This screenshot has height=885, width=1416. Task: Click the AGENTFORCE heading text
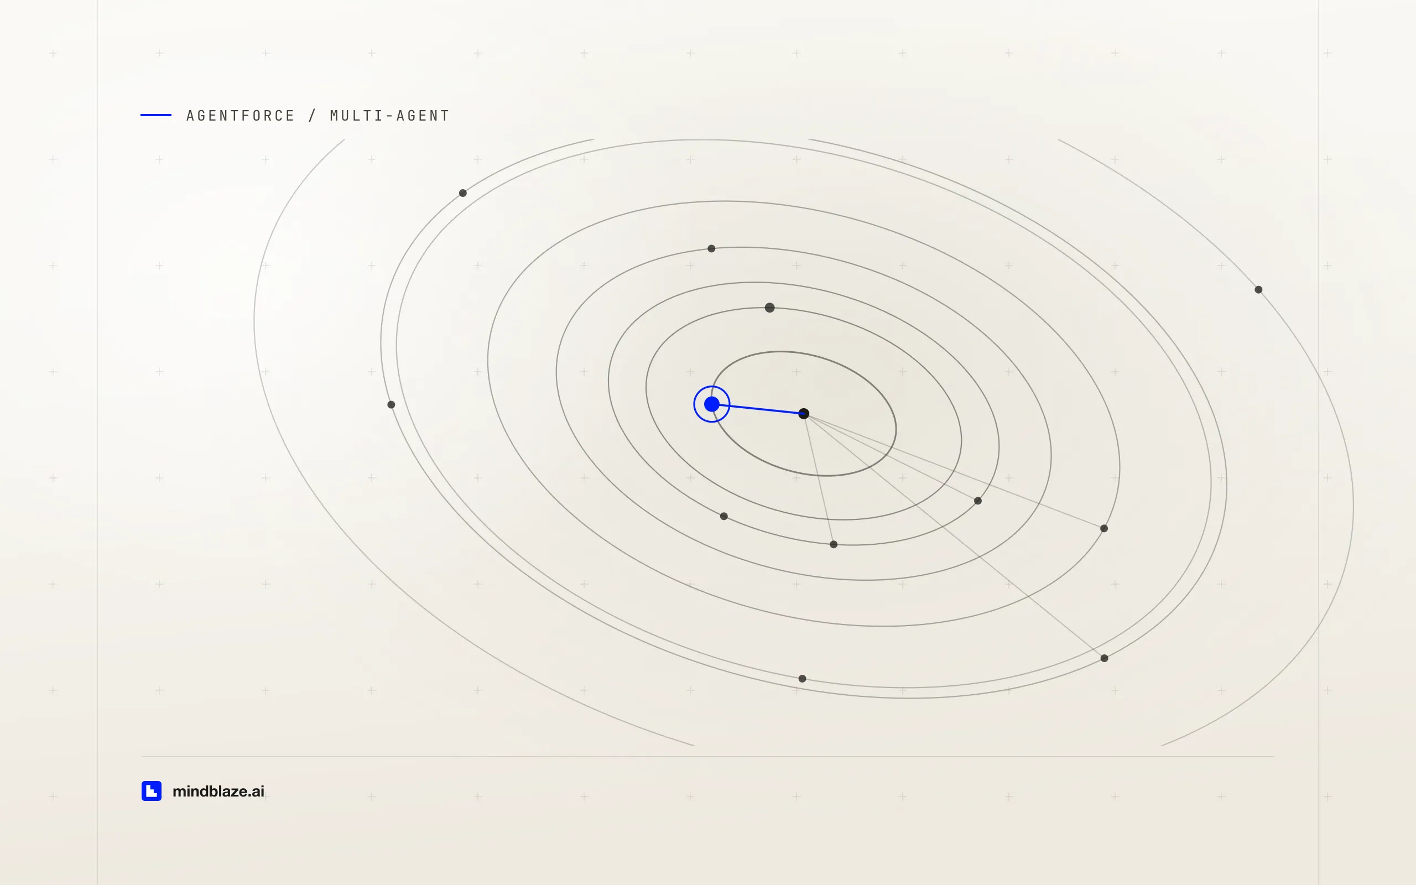click(x=241, y=116)
